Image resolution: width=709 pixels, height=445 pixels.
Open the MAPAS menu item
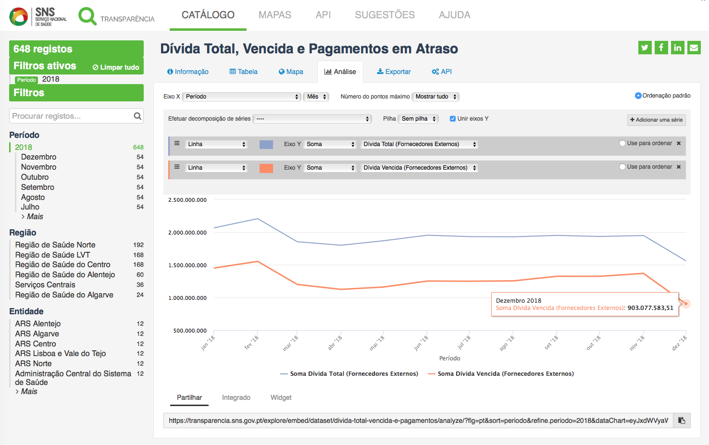pyautogui.click(x=274, y=15)
